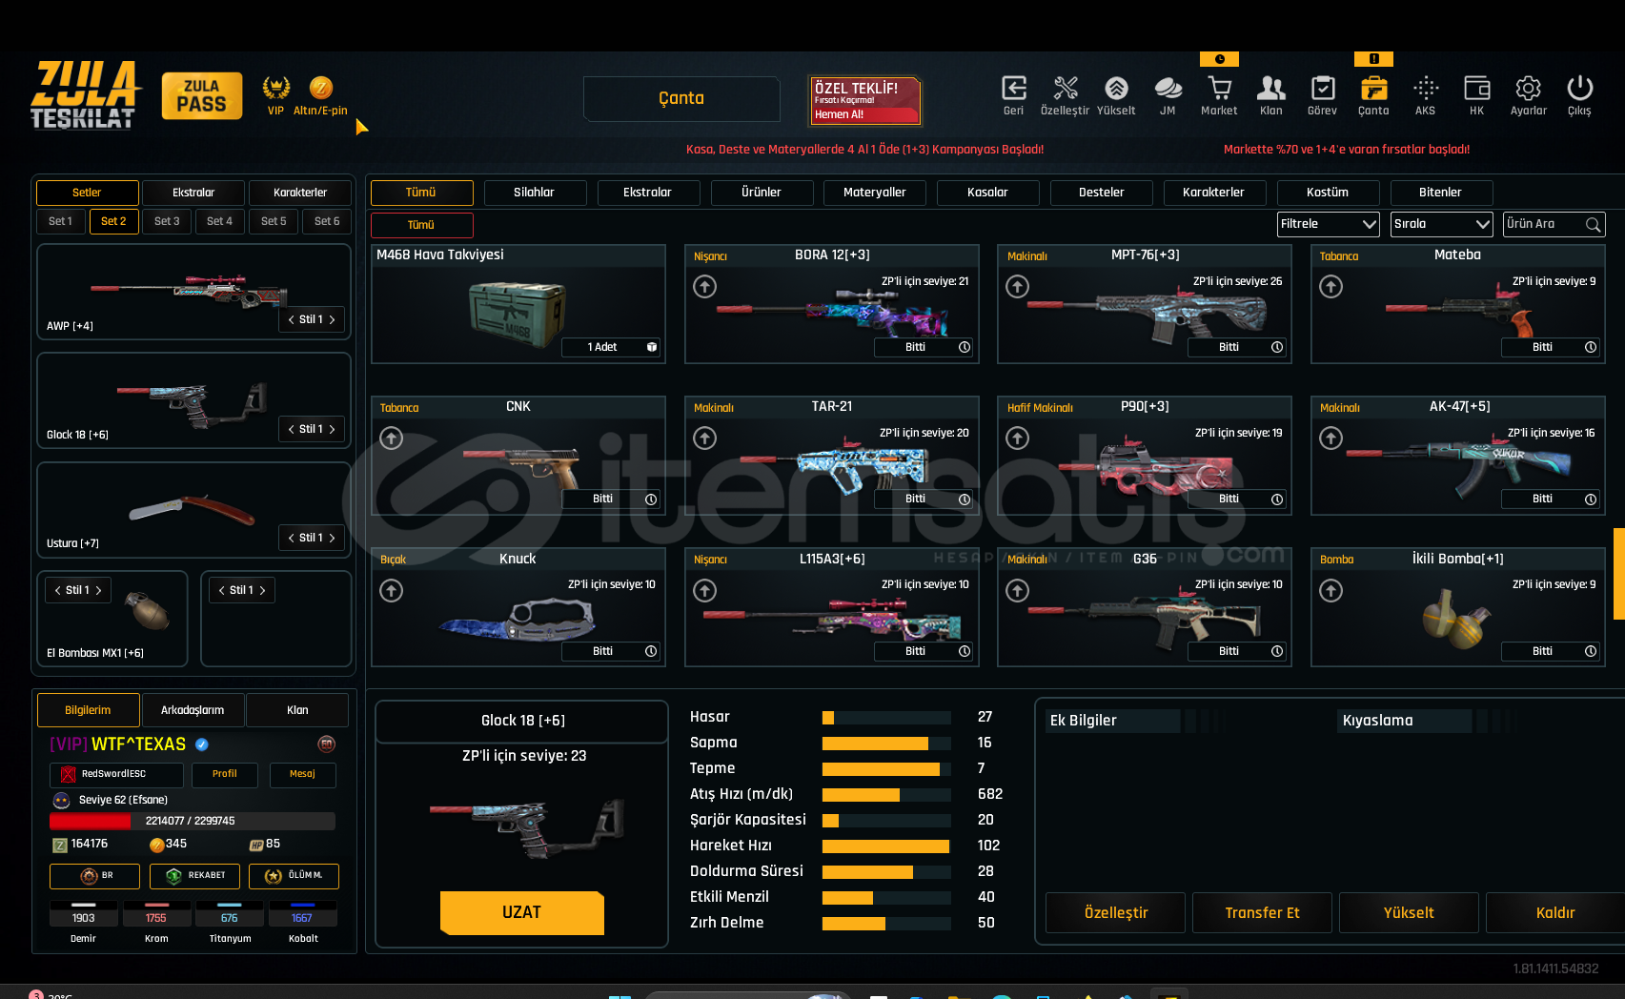
Task: Select the BR stats mode button
Action: coord(95,876)
